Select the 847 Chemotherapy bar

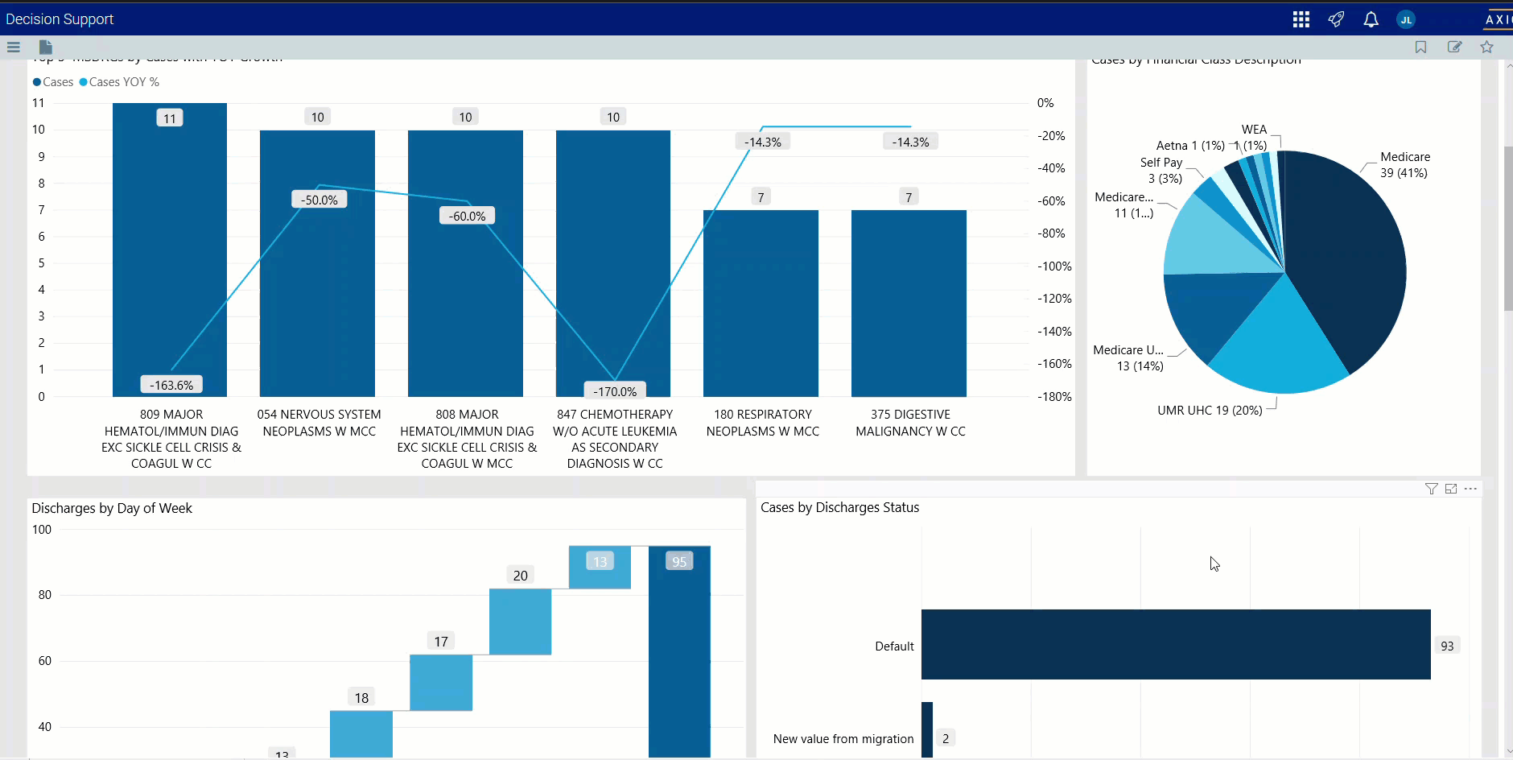pyautogui.click(x=613, y=263)
